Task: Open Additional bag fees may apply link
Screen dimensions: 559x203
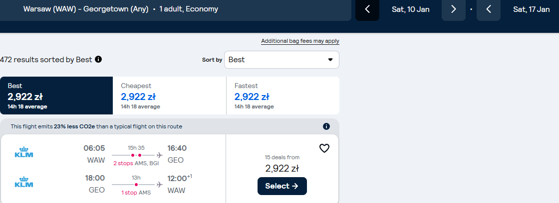Action: tap(300, 41)
